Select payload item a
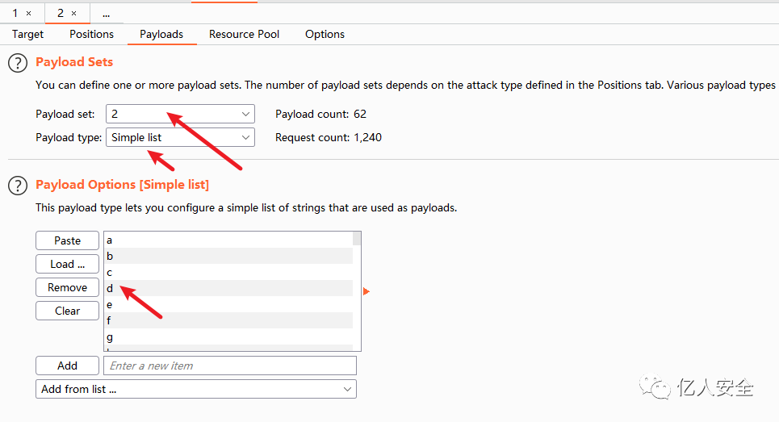This screenshot has height=422, width=779. point(228,240)
